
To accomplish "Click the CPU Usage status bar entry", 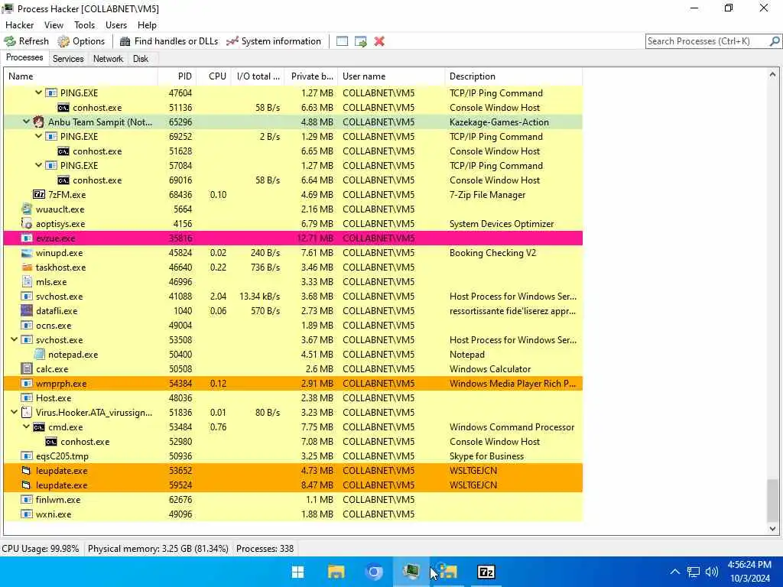I will [x=41, y=549].
